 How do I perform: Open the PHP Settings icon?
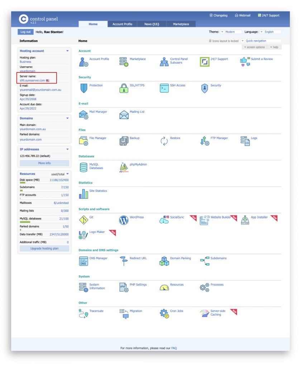click(x=124, y=287)
